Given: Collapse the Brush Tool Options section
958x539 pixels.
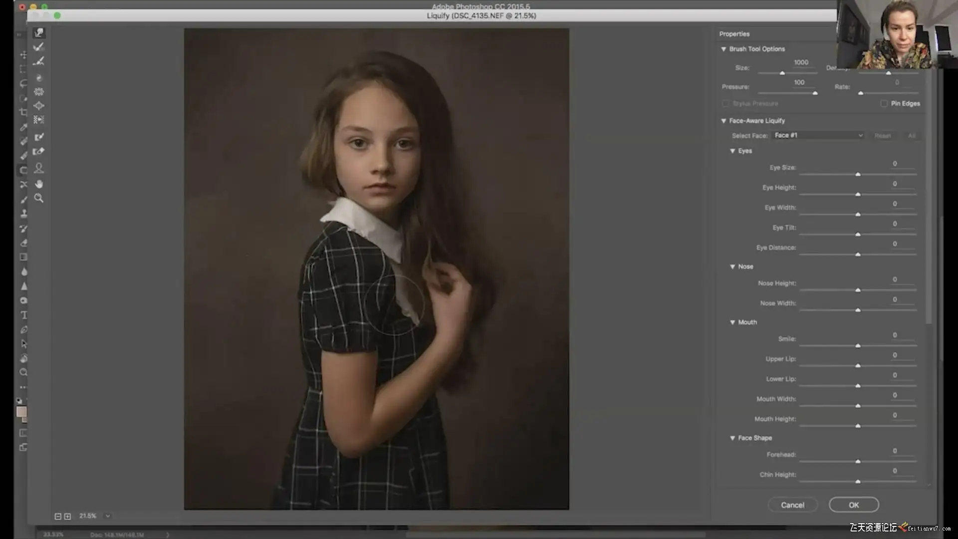Looking at the screenshot, I should pyautogui.click(x=723, y=49).
